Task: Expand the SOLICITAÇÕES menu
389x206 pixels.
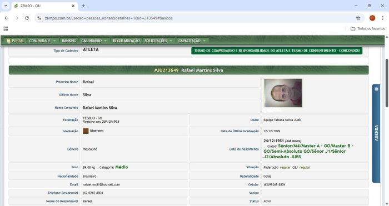Action: [x=158, y=41]
